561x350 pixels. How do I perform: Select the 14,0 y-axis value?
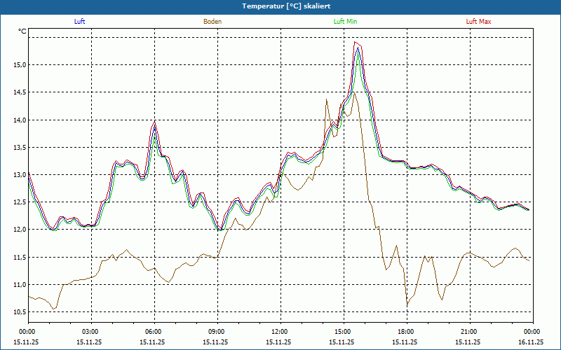pyautogui.click(x=18, y=120)
